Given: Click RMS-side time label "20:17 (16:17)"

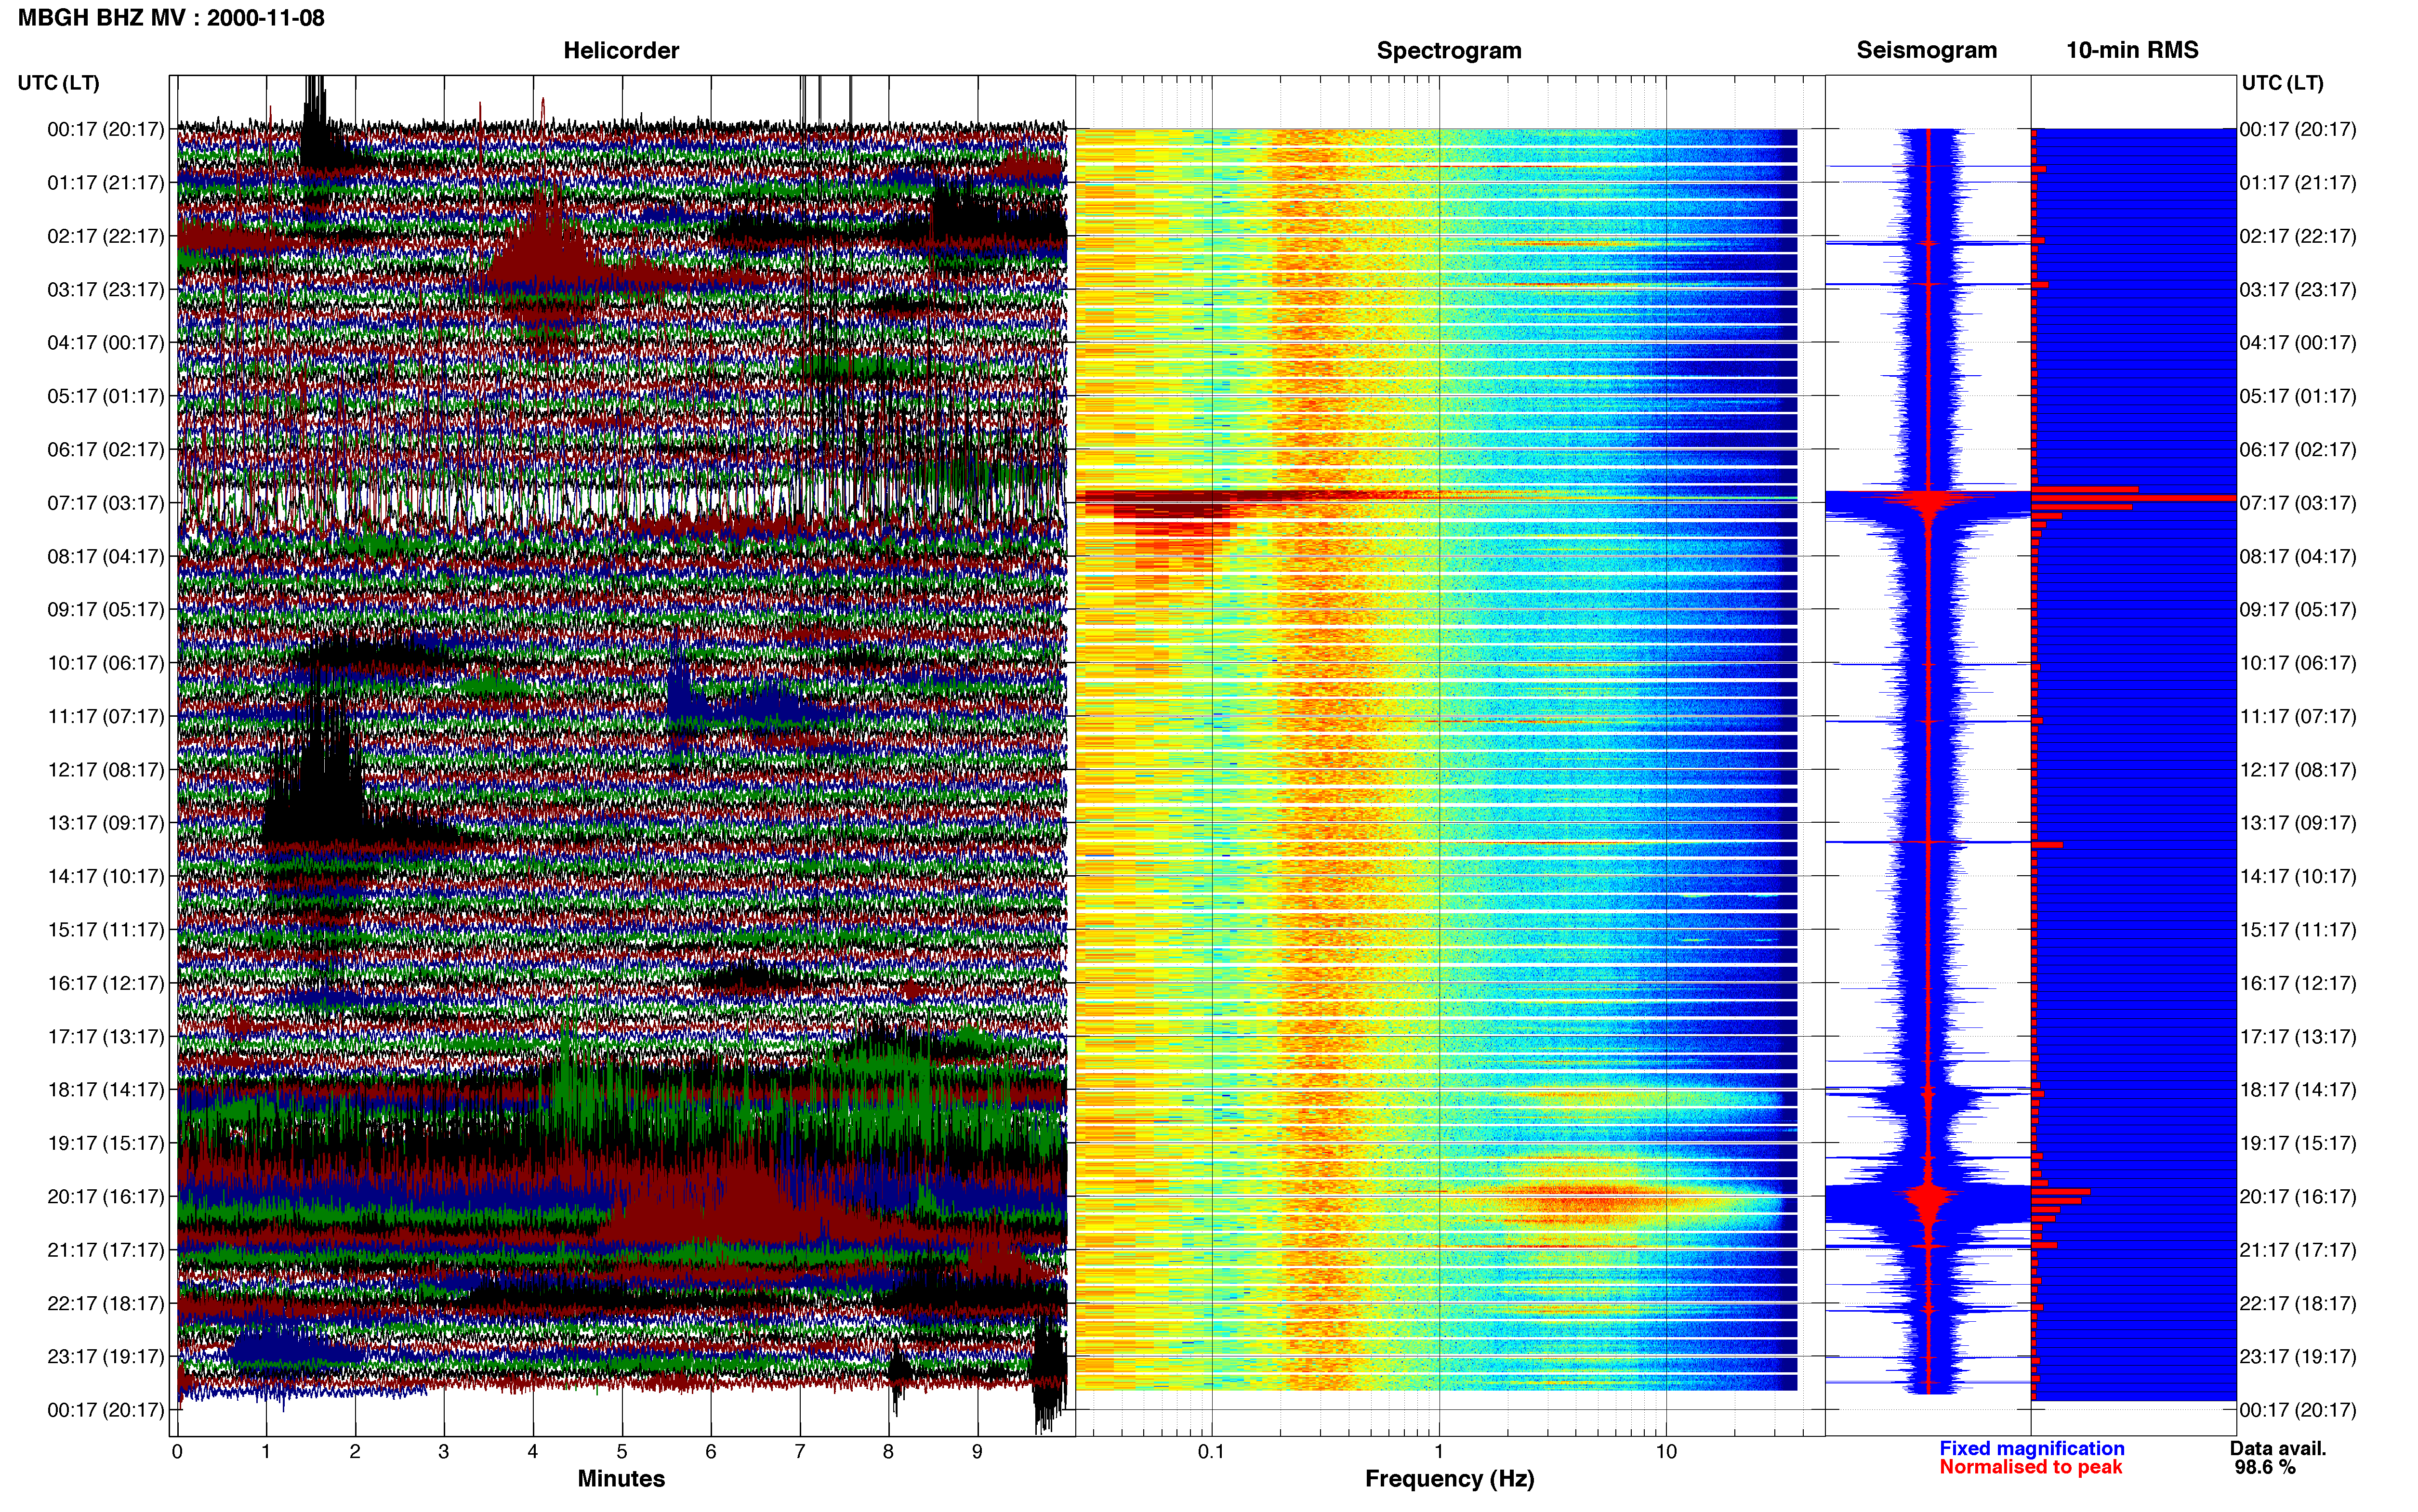Looking at the screenshot, I should (x=2298, y=1197).
